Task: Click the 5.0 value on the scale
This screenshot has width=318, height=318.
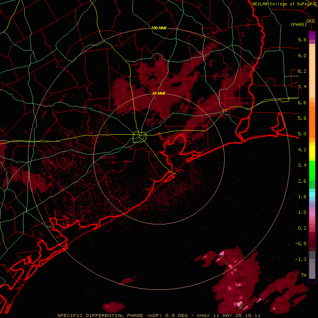Action: [x=302, y=134]
